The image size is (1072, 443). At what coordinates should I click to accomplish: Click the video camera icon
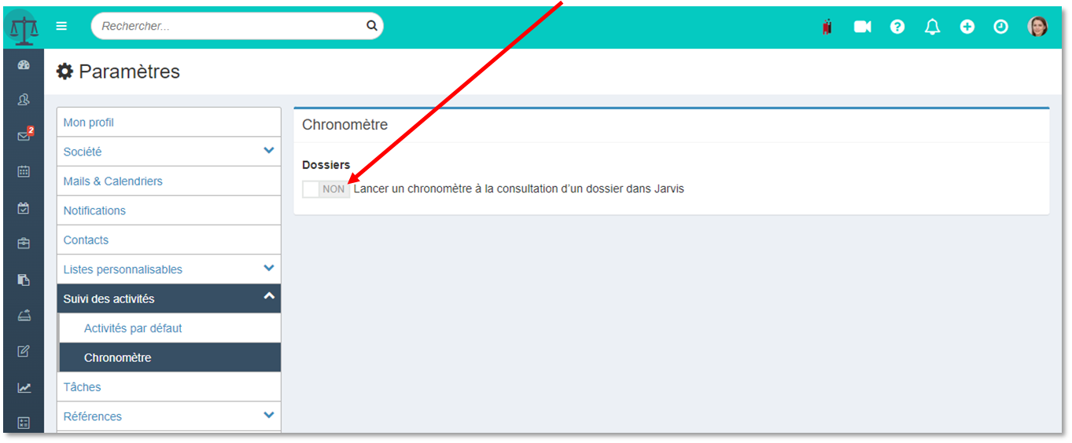(x=863, y=27)
